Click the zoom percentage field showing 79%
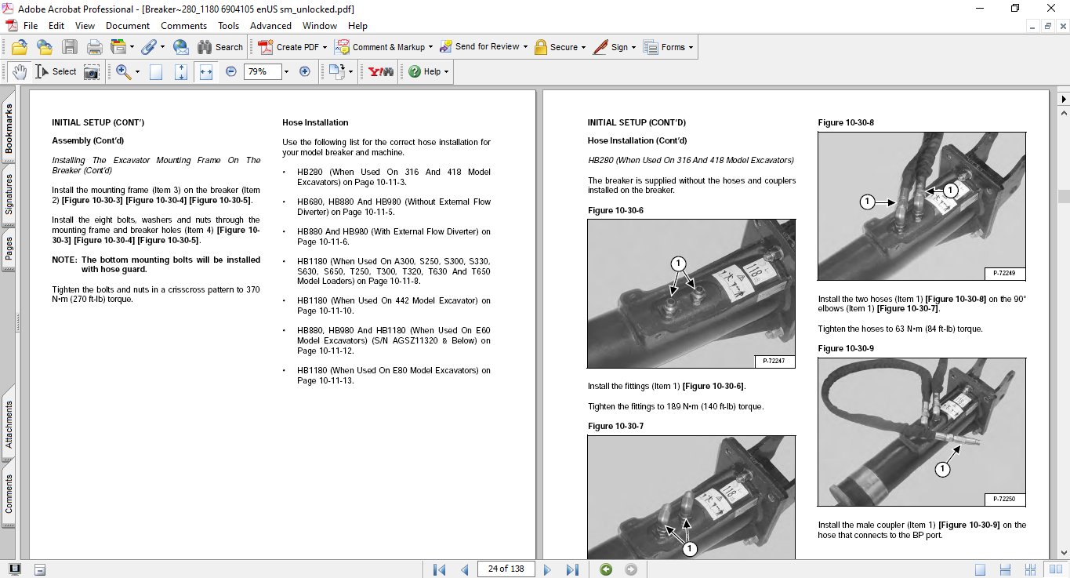This screenshot has height=578, width=1070. tap(262, 71)
